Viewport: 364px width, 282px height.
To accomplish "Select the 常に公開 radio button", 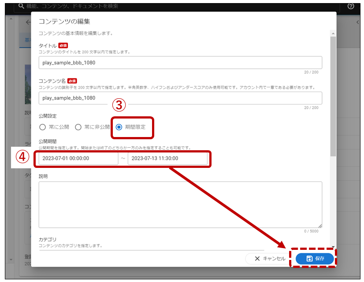I will tap(42, 127).
